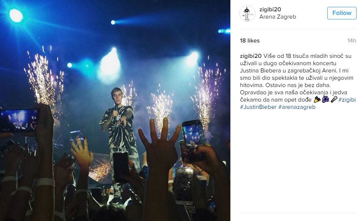This screenshot has width=361, height=221.
Task: Click the phone held up at the left edge
Action: [x=19, y=120]
